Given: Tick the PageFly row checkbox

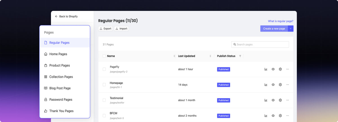Looking at the screenshot, I should point(104,69).
